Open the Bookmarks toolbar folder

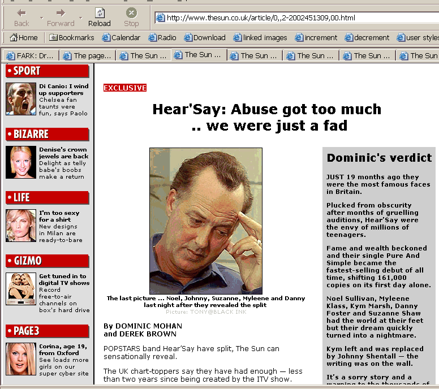coord(72,37)
